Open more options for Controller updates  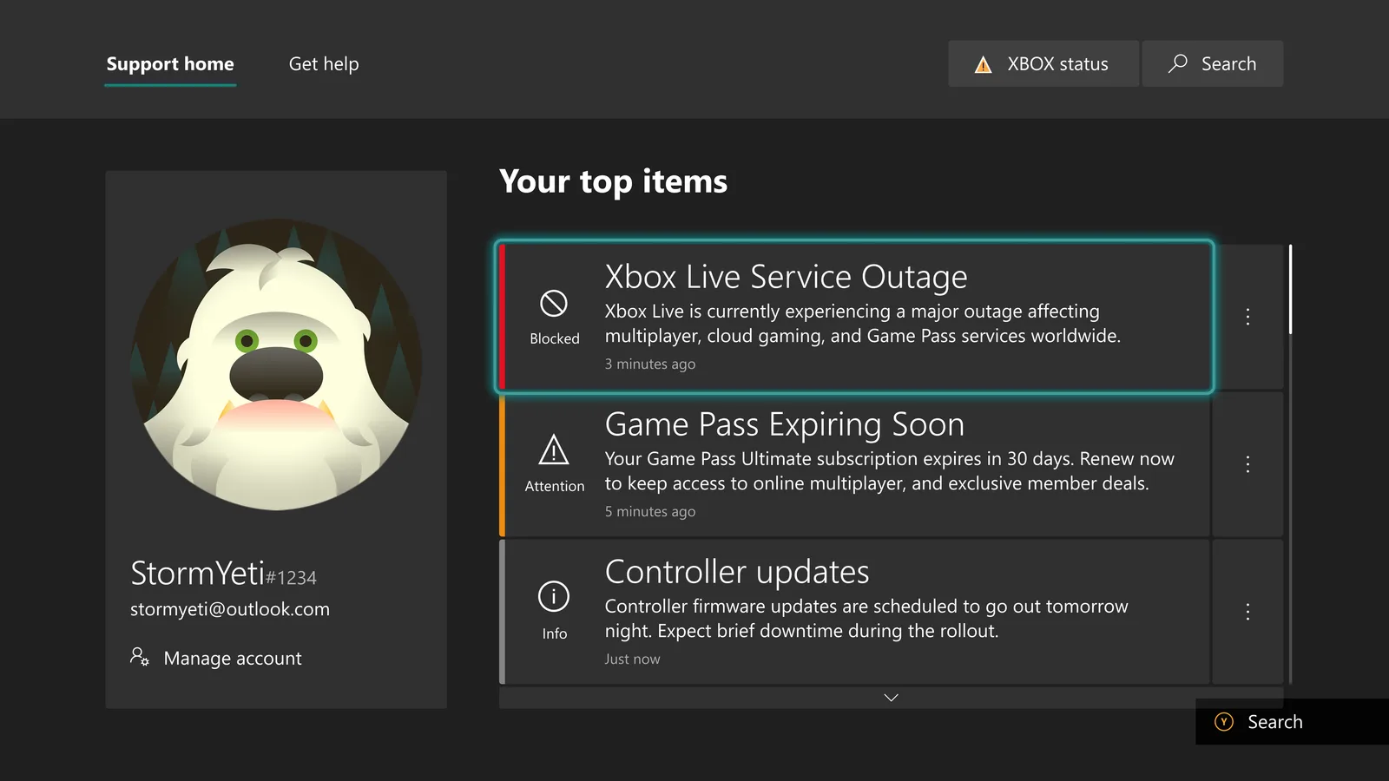point(1247,612)
